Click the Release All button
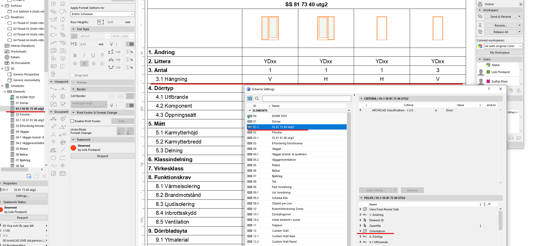The width and height of the screenshot is (541, 246). (x=500, y=32)
